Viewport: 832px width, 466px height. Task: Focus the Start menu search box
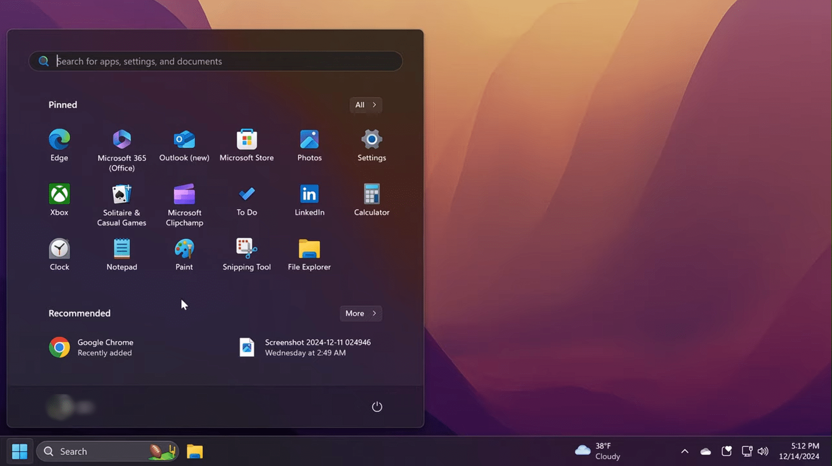215,61
